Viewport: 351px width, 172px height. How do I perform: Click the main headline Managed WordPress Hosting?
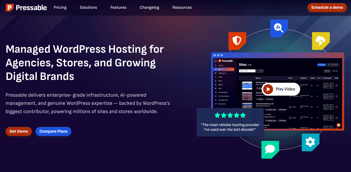pos(85,63)
